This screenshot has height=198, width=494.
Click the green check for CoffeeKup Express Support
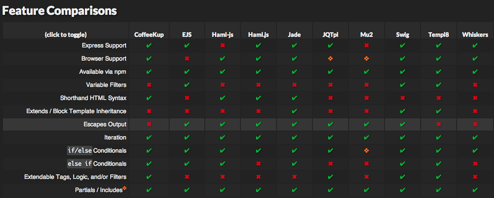coord(149,45)
